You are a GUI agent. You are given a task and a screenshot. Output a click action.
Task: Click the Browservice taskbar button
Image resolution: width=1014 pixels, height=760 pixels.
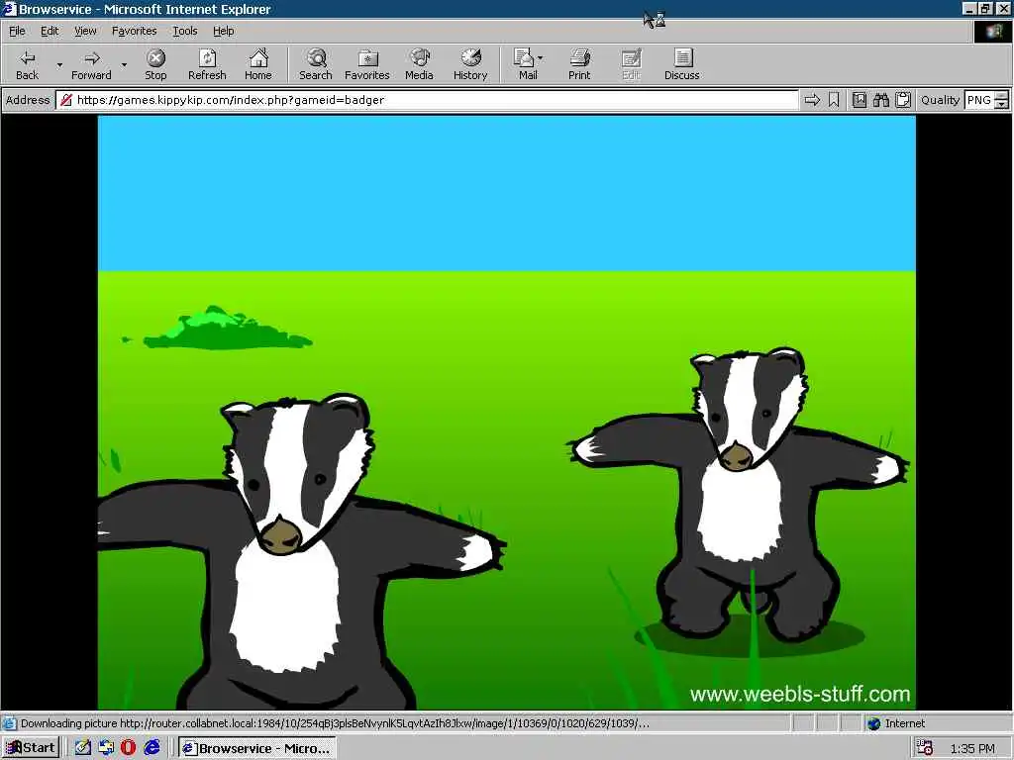click(257, 748)
